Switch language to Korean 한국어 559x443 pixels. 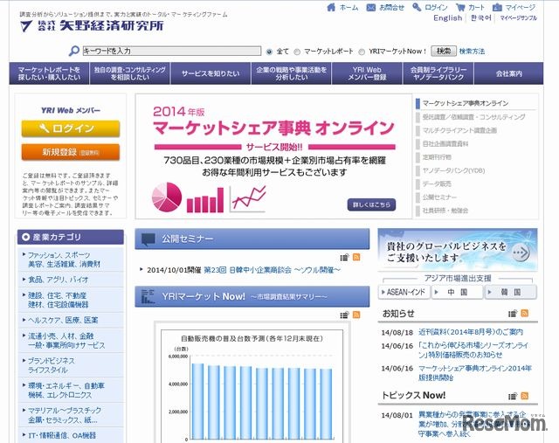[x=481, y=17]
